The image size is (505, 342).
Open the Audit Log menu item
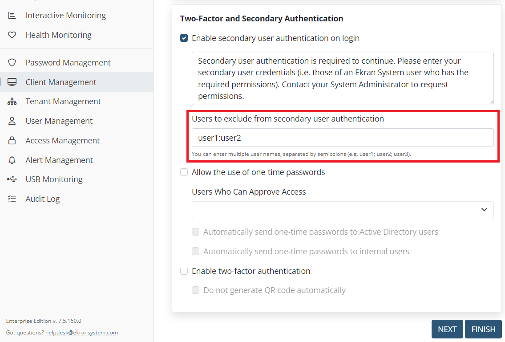click(42, 199)
